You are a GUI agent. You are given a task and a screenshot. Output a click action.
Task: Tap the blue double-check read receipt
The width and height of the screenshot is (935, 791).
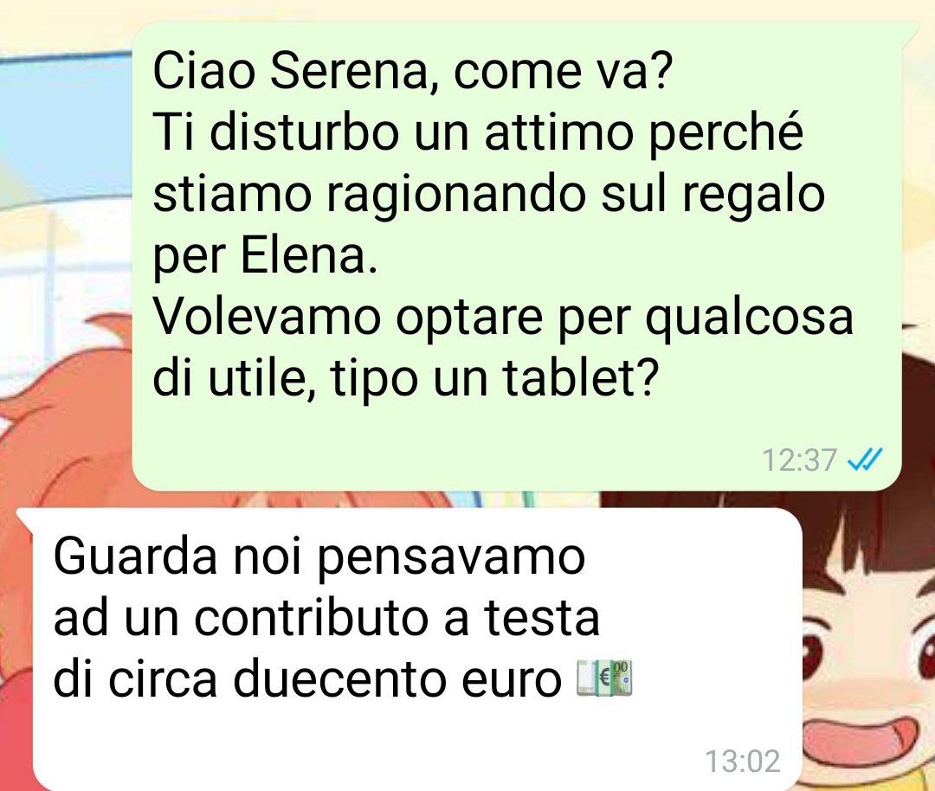[865, 460]
